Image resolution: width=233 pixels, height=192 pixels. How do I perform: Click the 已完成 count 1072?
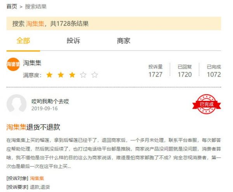[214, 74]
